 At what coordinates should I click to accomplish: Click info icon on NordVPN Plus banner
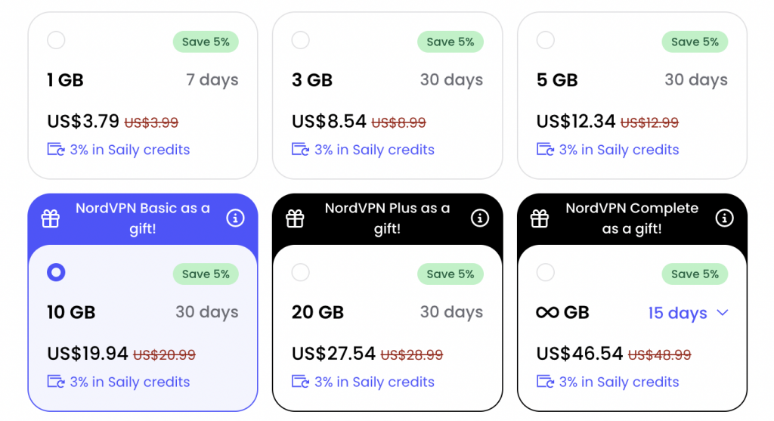tap(479, 218)
